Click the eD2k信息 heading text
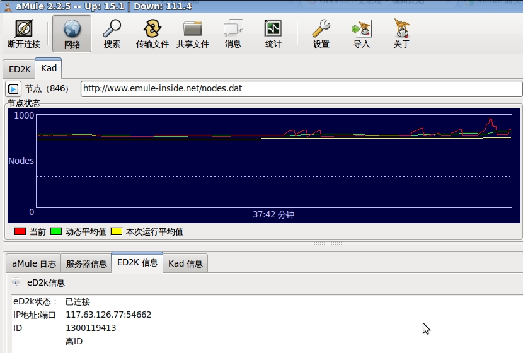 pyautogui.click(x=46, y=282)
